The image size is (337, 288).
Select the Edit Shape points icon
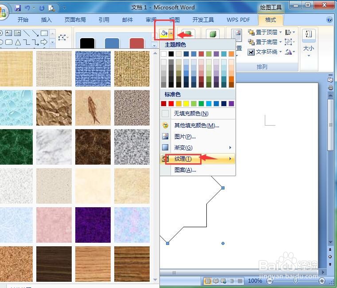[x=62, y=38]
